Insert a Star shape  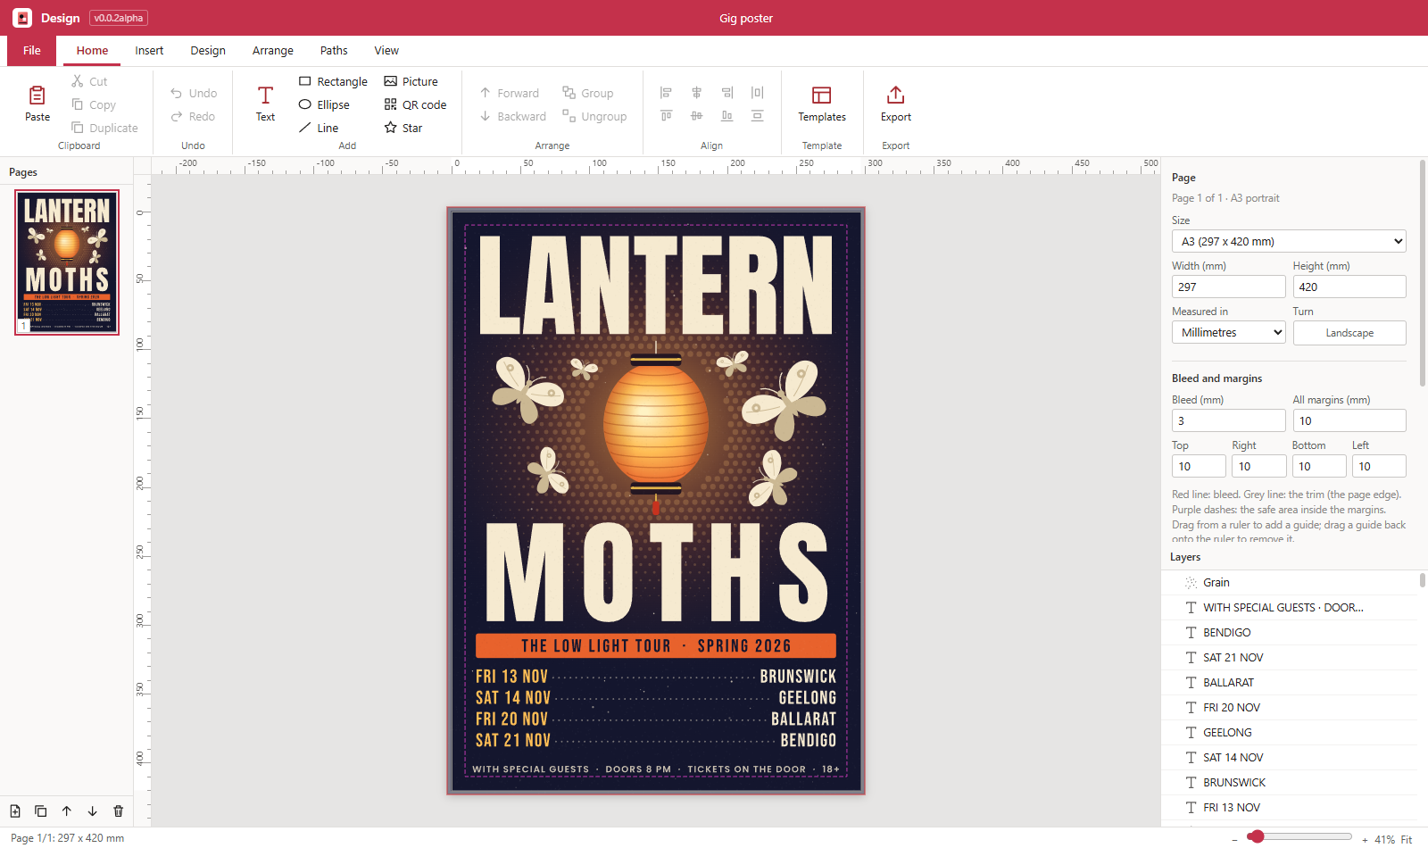(x=403, y=128)
